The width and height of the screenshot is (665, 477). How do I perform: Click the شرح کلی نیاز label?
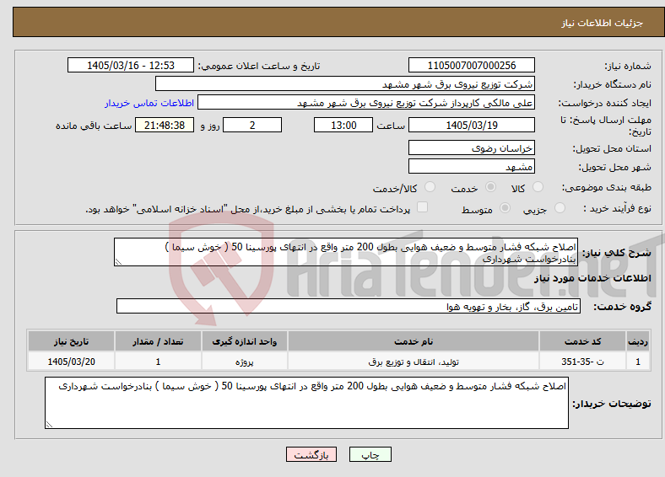tap(616, 253)
